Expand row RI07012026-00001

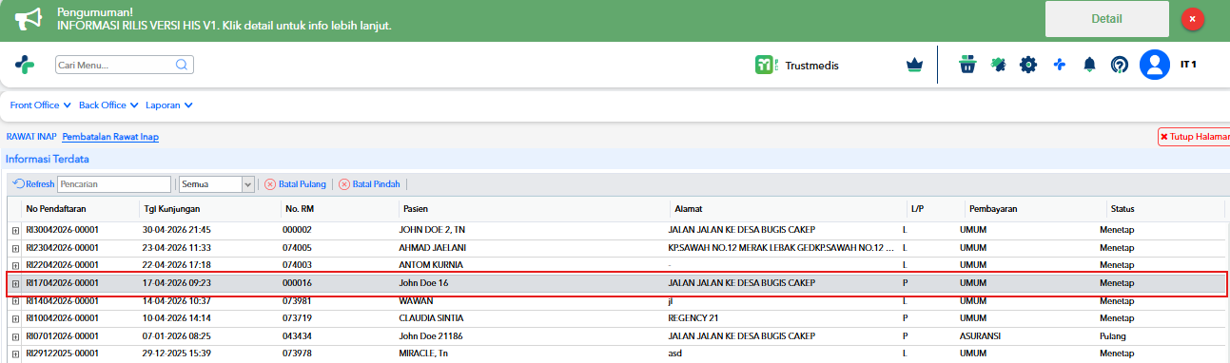[15, 336]
